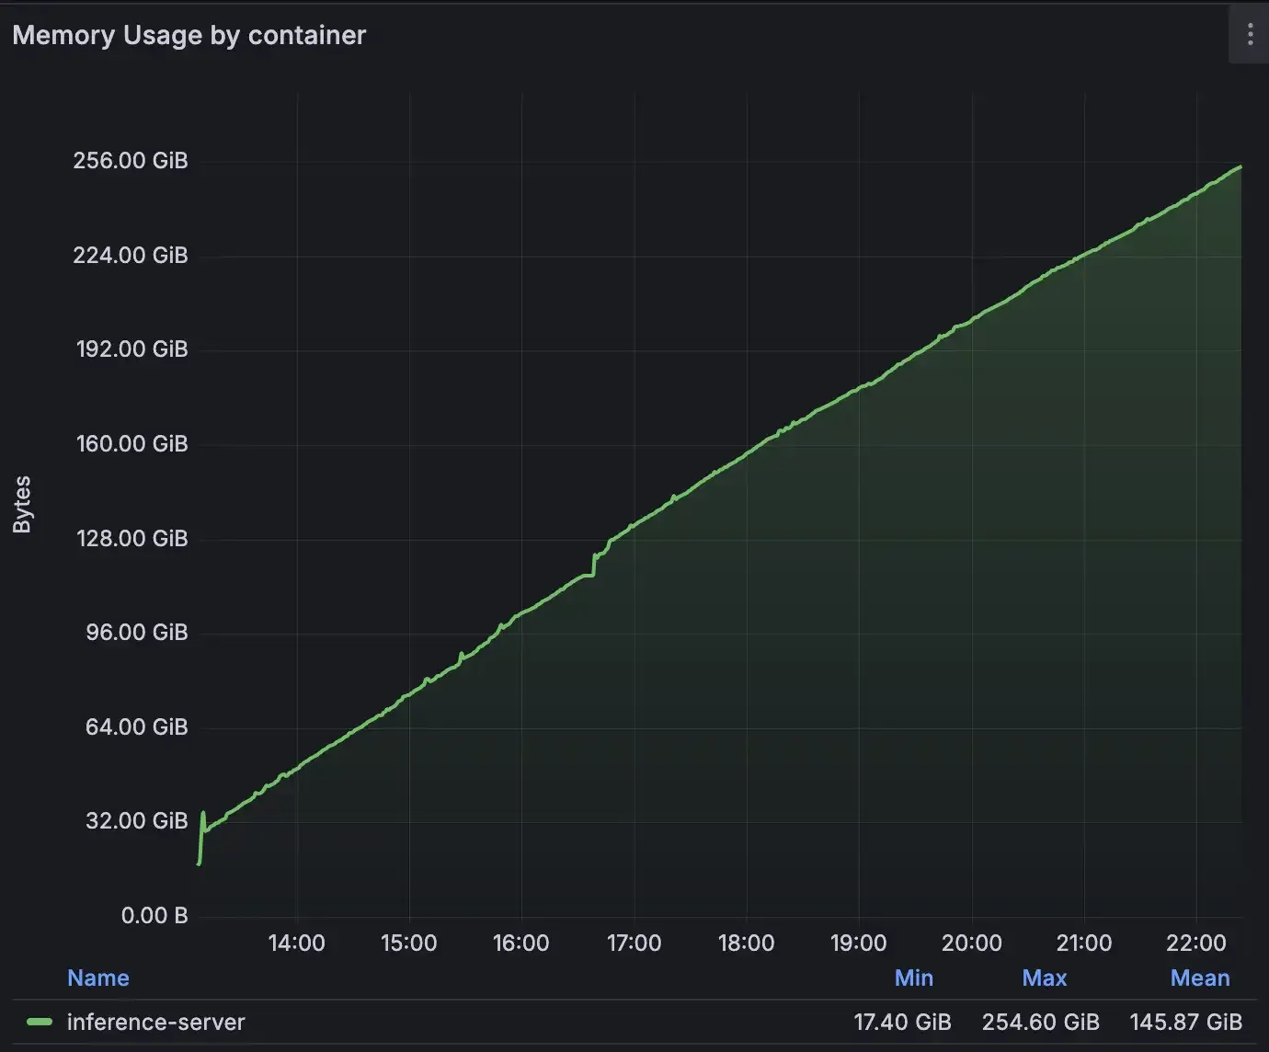Sort legend by Max column header
The height and width of the screenshot is (1052, 1269).
point(1044,978)
